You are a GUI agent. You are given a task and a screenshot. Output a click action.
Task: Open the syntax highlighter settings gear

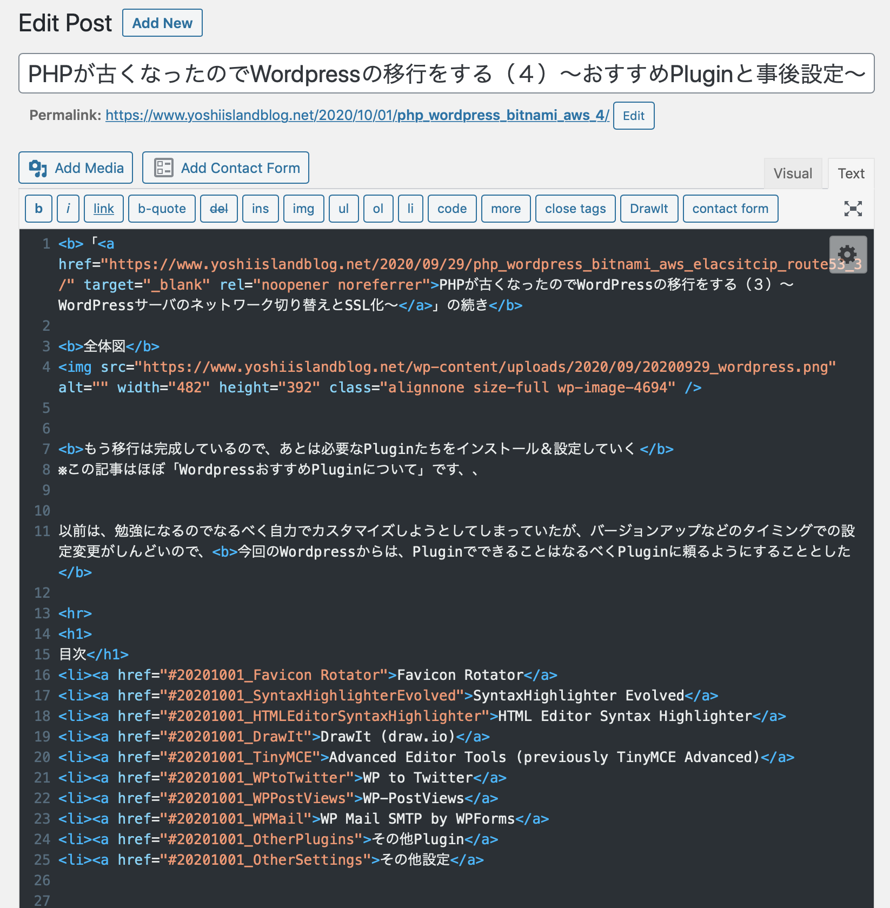848,255
